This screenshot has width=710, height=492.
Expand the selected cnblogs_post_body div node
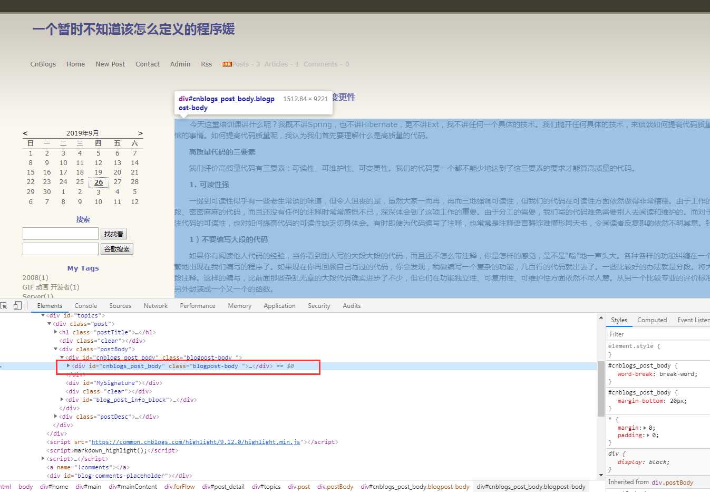[x=69, y=366]
